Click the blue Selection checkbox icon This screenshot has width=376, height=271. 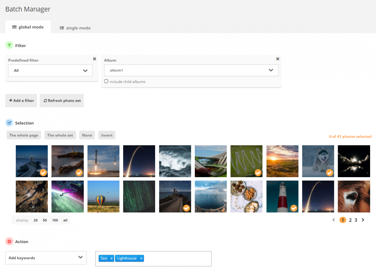(9, 123)
